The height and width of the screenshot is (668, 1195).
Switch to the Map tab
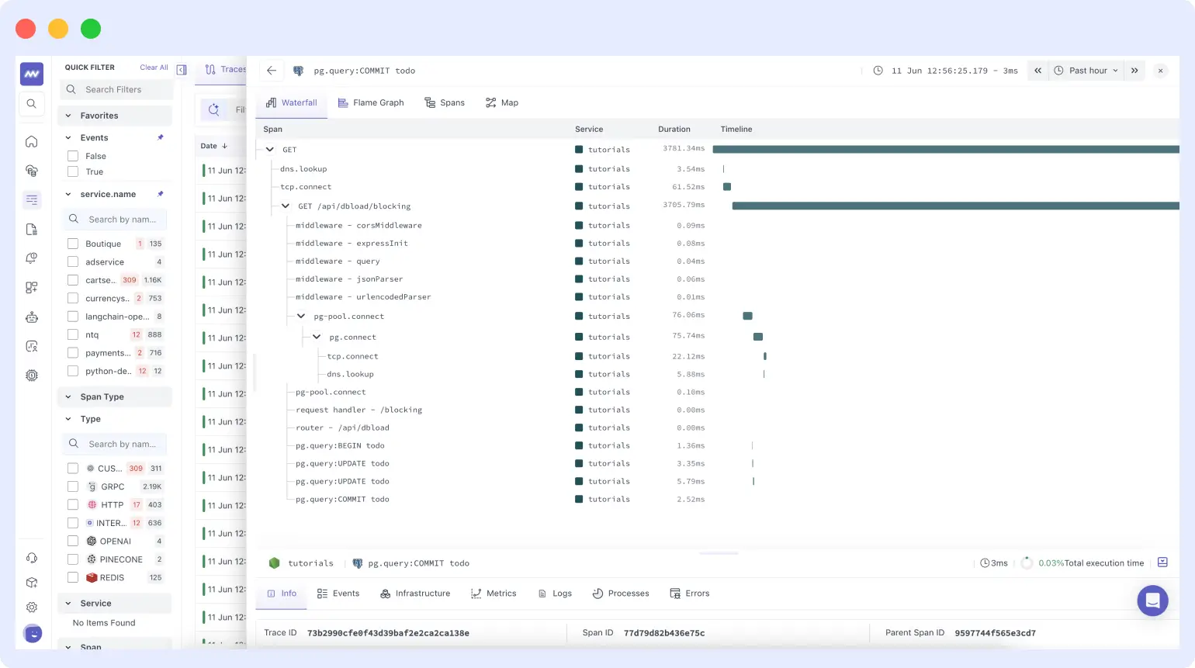(x=502, y=102)
